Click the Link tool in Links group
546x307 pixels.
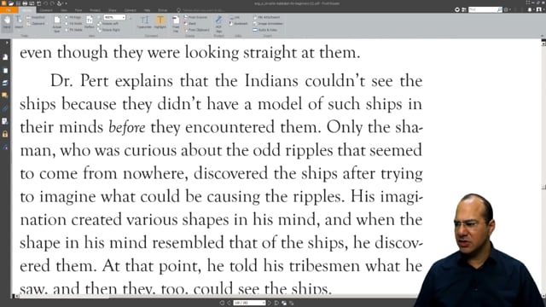pyautogui.click(x=235, y=17)
